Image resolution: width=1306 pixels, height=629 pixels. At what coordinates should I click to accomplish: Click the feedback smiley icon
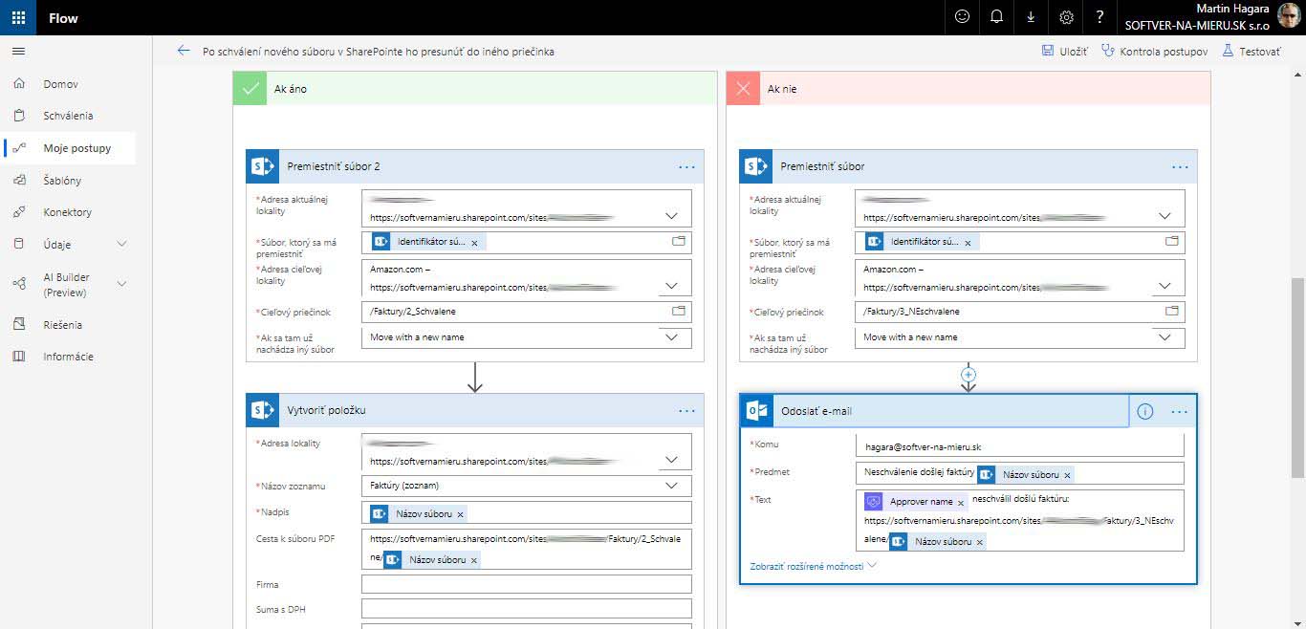click(962, 17)
